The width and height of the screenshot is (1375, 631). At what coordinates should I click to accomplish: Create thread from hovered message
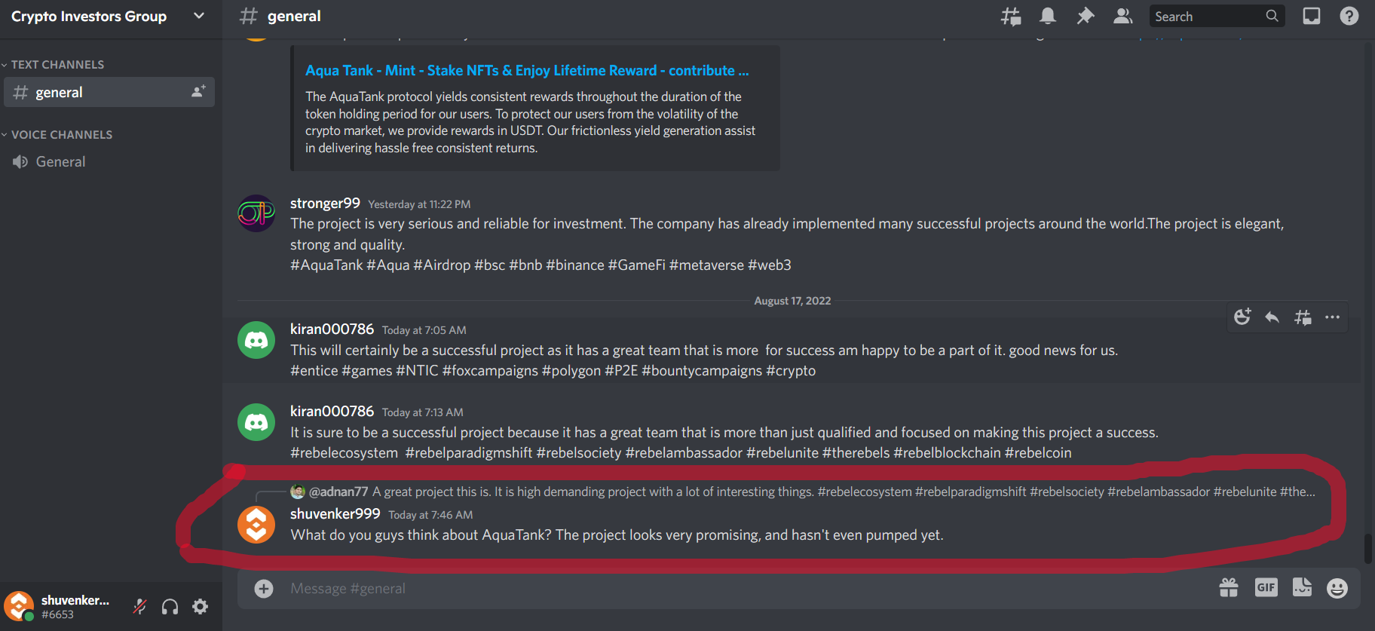point(1303,317)
